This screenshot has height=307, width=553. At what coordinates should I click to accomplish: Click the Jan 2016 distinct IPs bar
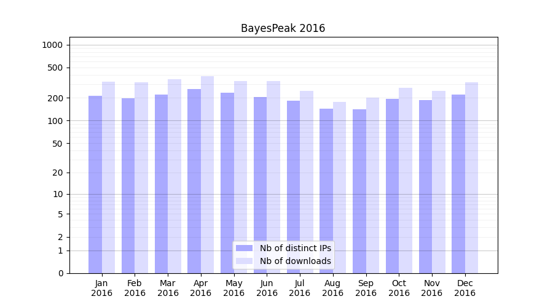pyautogui.click(x=95, y=184)
